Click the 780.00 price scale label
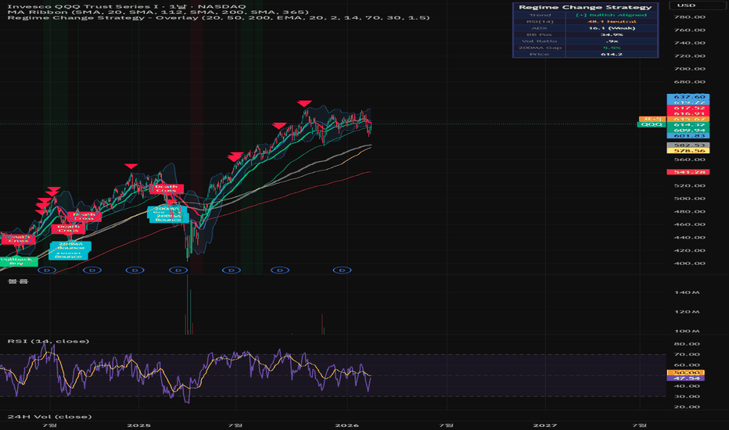Viewport: 729px width, 430px height. point(689,17)
